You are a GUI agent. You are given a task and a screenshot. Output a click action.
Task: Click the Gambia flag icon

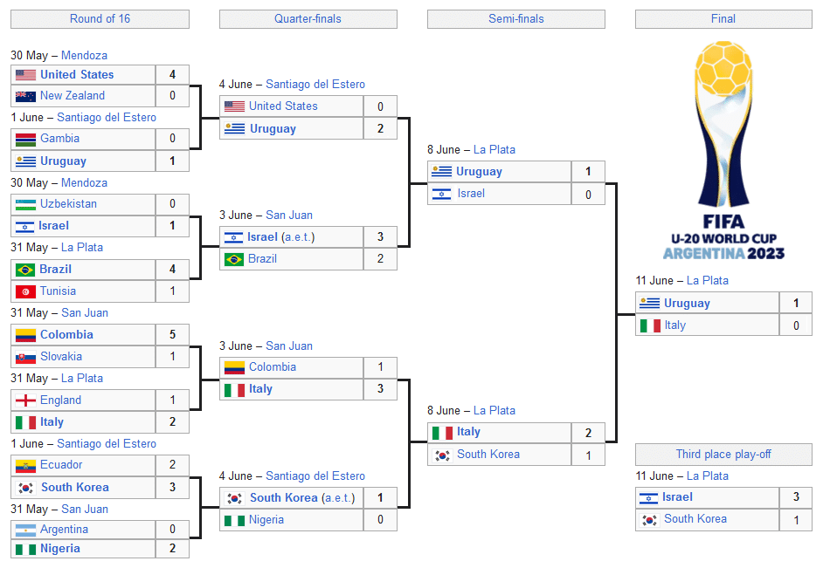[x=25, y=140]
